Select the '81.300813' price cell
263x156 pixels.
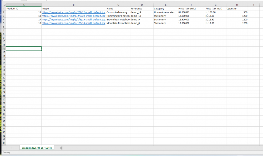tap(191, 12)
